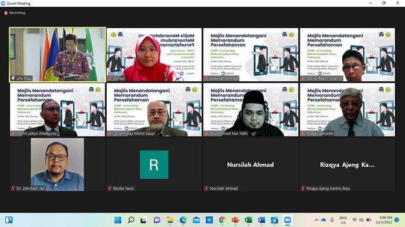Viewport: 405px width, 227px height.
Task: Open the Mail app in taskbar
Action: (196, 220)
